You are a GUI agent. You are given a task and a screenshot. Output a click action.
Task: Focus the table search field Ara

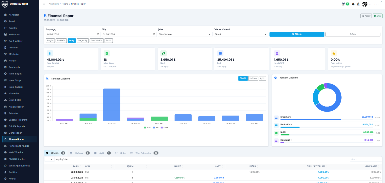tap(366, 159)
